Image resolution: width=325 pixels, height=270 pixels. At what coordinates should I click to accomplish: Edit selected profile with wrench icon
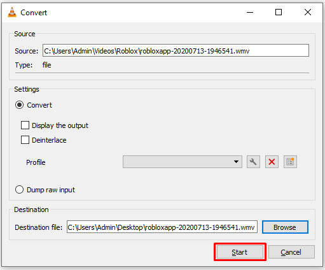(x=253, y=162)
